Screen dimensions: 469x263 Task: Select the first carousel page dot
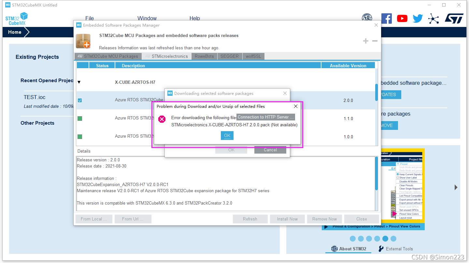[353, 239]
